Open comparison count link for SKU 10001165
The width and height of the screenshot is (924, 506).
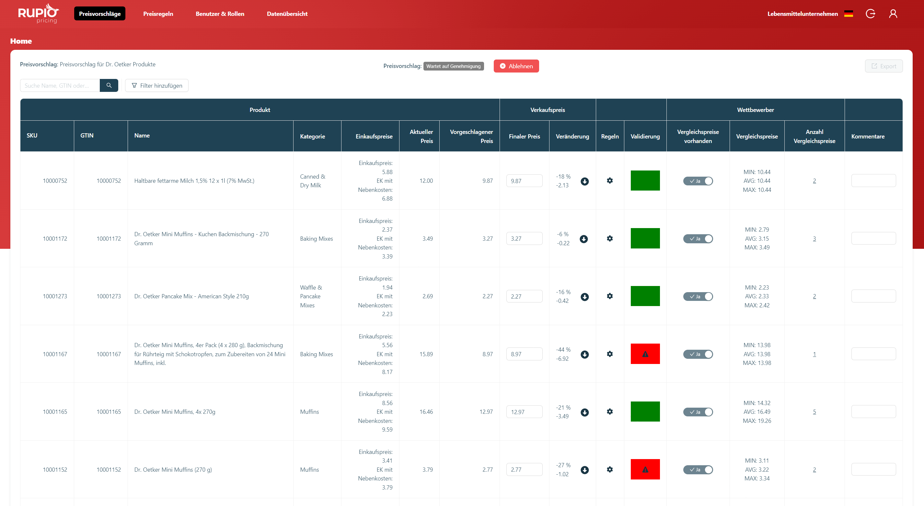coord(814,412)
